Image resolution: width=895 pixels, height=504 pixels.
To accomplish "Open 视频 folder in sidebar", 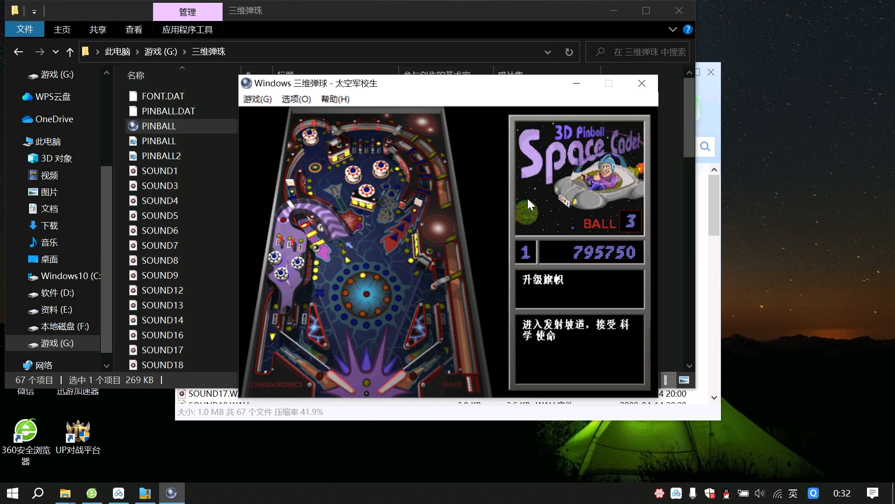I will coord(43,175).
